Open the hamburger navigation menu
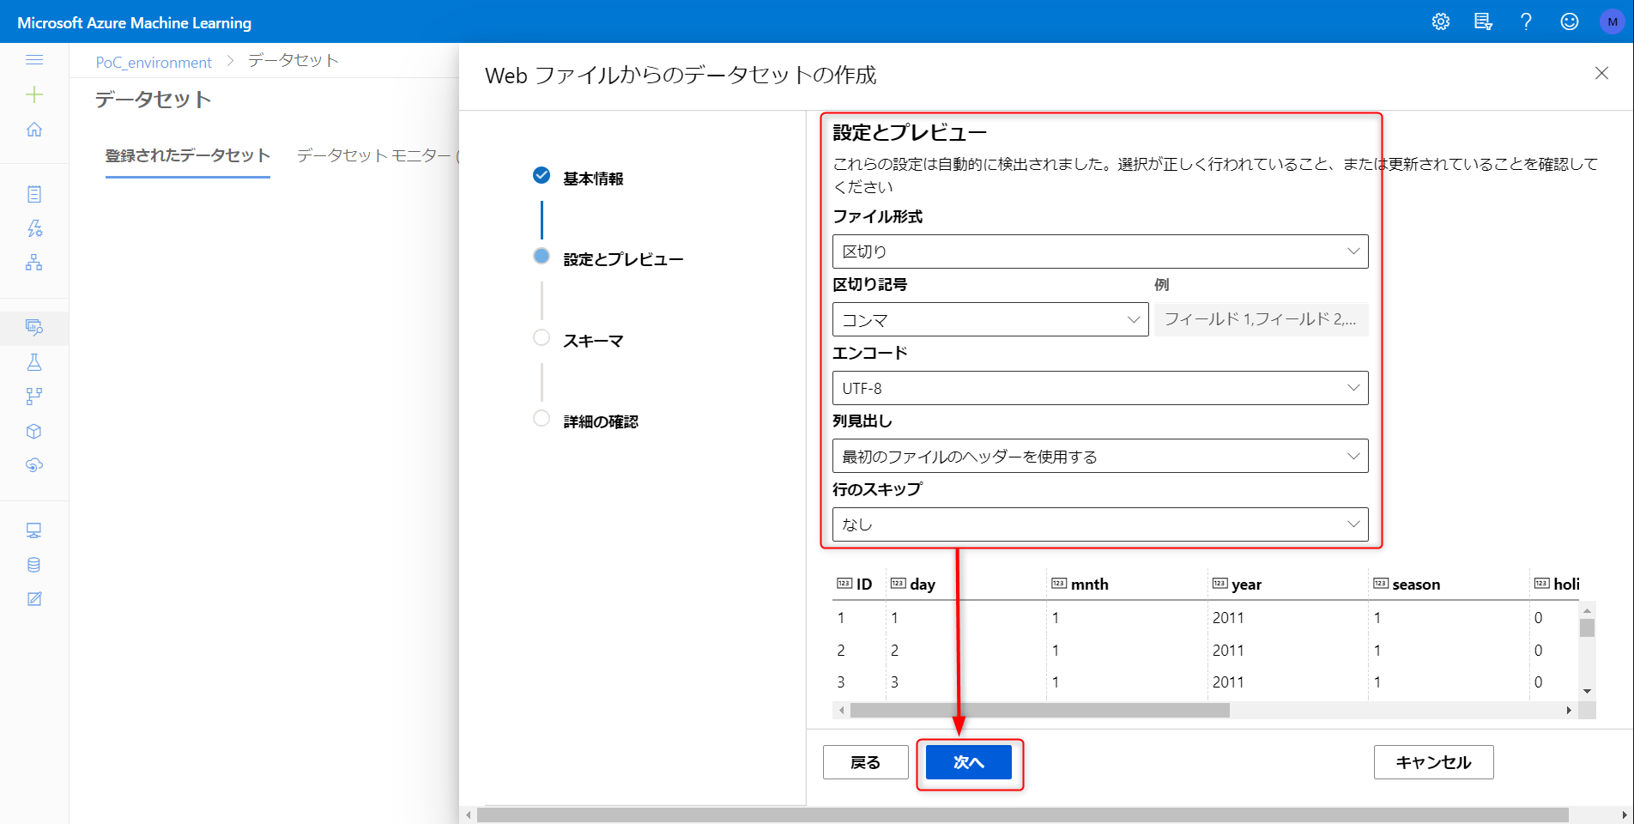The height and width of the screenshot is (824, 1634). (34, 60)
